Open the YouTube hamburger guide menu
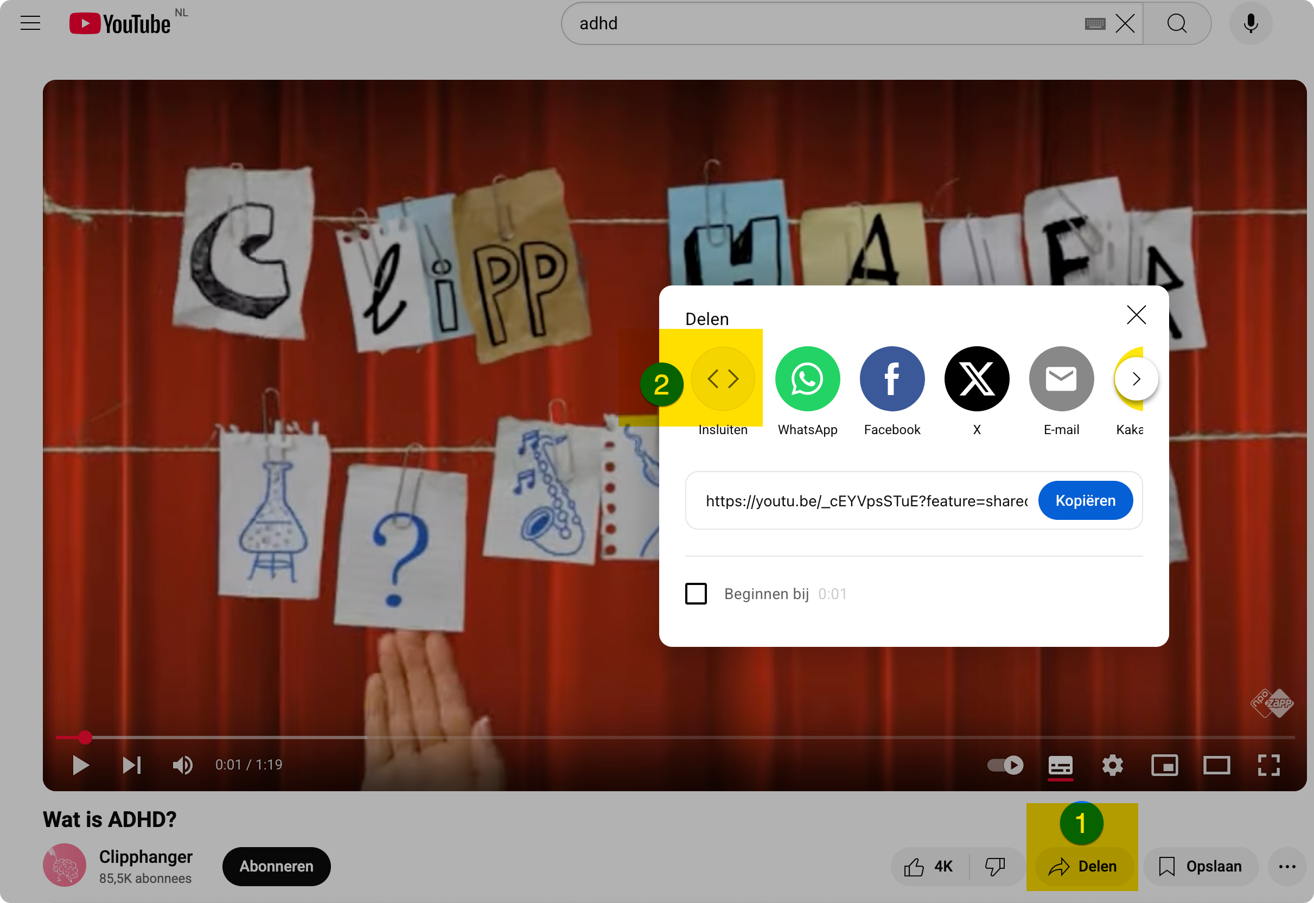 (x=30, y=23)
